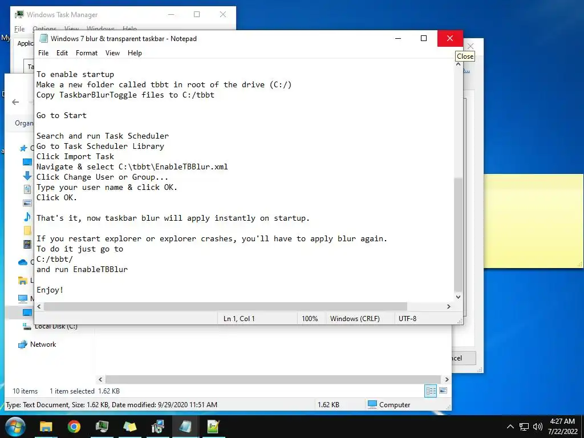Click the Computer icon in Explorer status bar

click(x=372, y=404)
